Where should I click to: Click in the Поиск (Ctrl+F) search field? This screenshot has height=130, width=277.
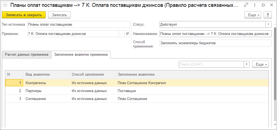pos(211,64)
